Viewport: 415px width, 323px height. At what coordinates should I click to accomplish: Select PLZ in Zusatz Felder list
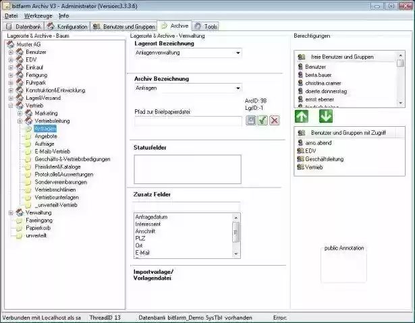(x=140, y=238)
